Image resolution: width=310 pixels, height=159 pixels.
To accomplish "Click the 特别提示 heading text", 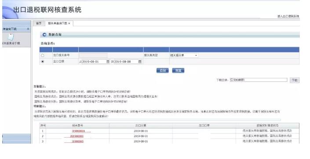I will click(40, 106).
